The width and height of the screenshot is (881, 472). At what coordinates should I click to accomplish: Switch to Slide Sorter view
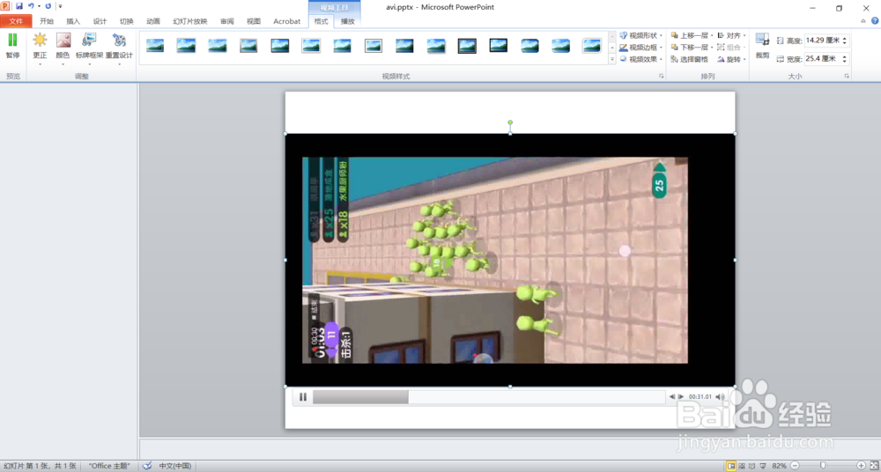[x=742, y=466]
